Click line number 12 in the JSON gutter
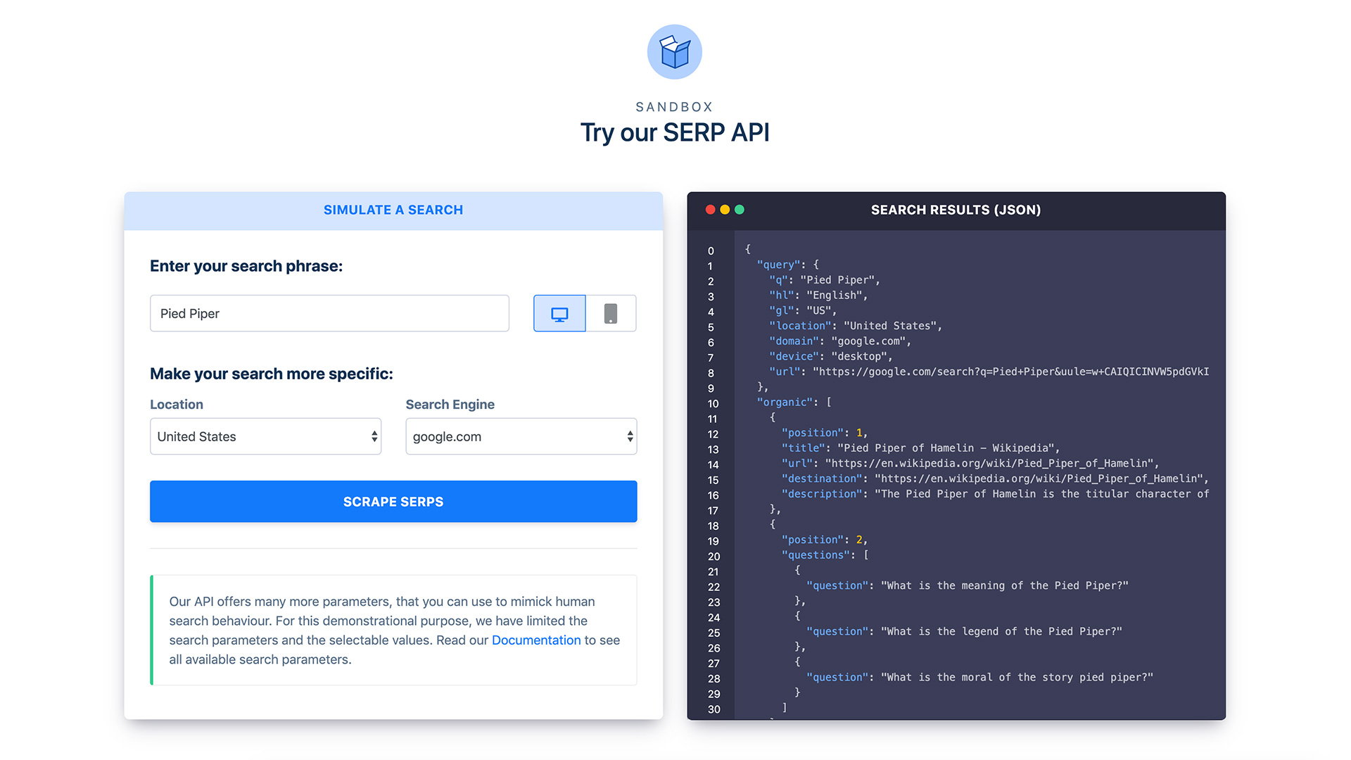This screenshot has width=1351, height=760. [x=713, y=434]
